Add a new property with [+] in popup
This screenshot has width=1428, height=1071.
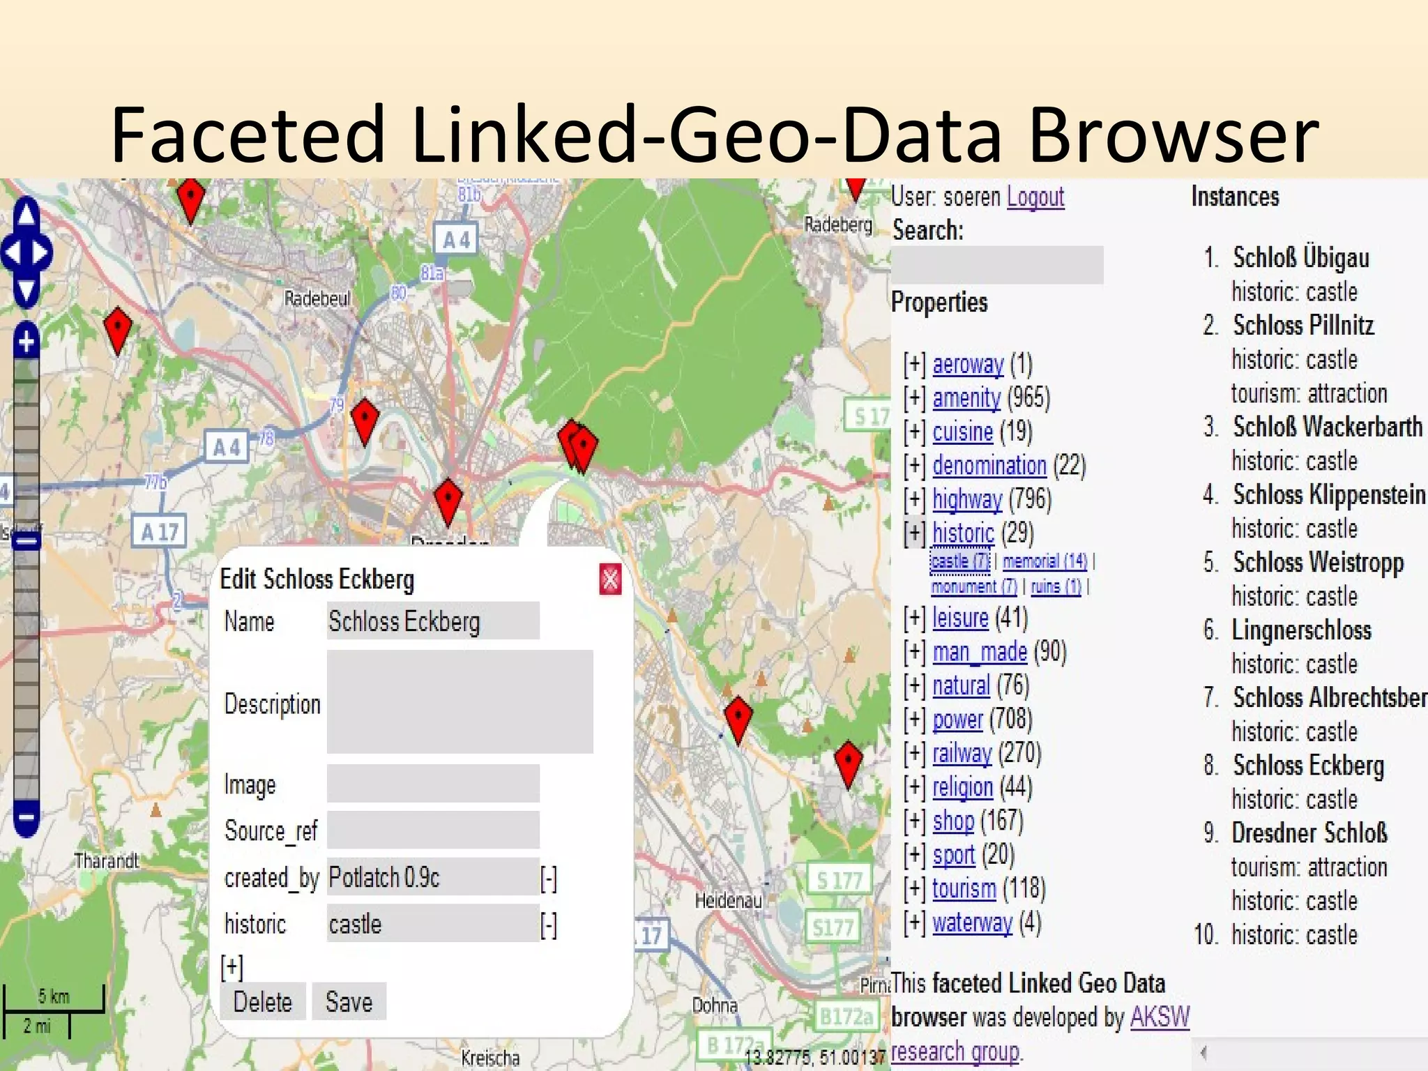232,967
